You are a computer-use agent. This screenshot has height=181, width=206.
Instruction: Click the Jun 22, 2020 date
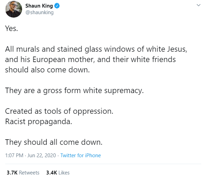[x=41, y=155]
